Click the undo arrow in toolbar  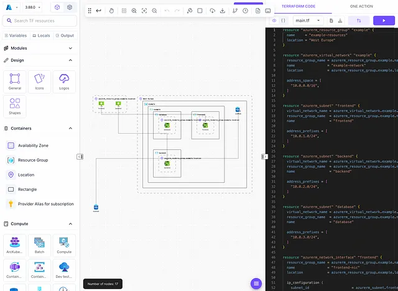pyautogui.click(x=167, y=11)
